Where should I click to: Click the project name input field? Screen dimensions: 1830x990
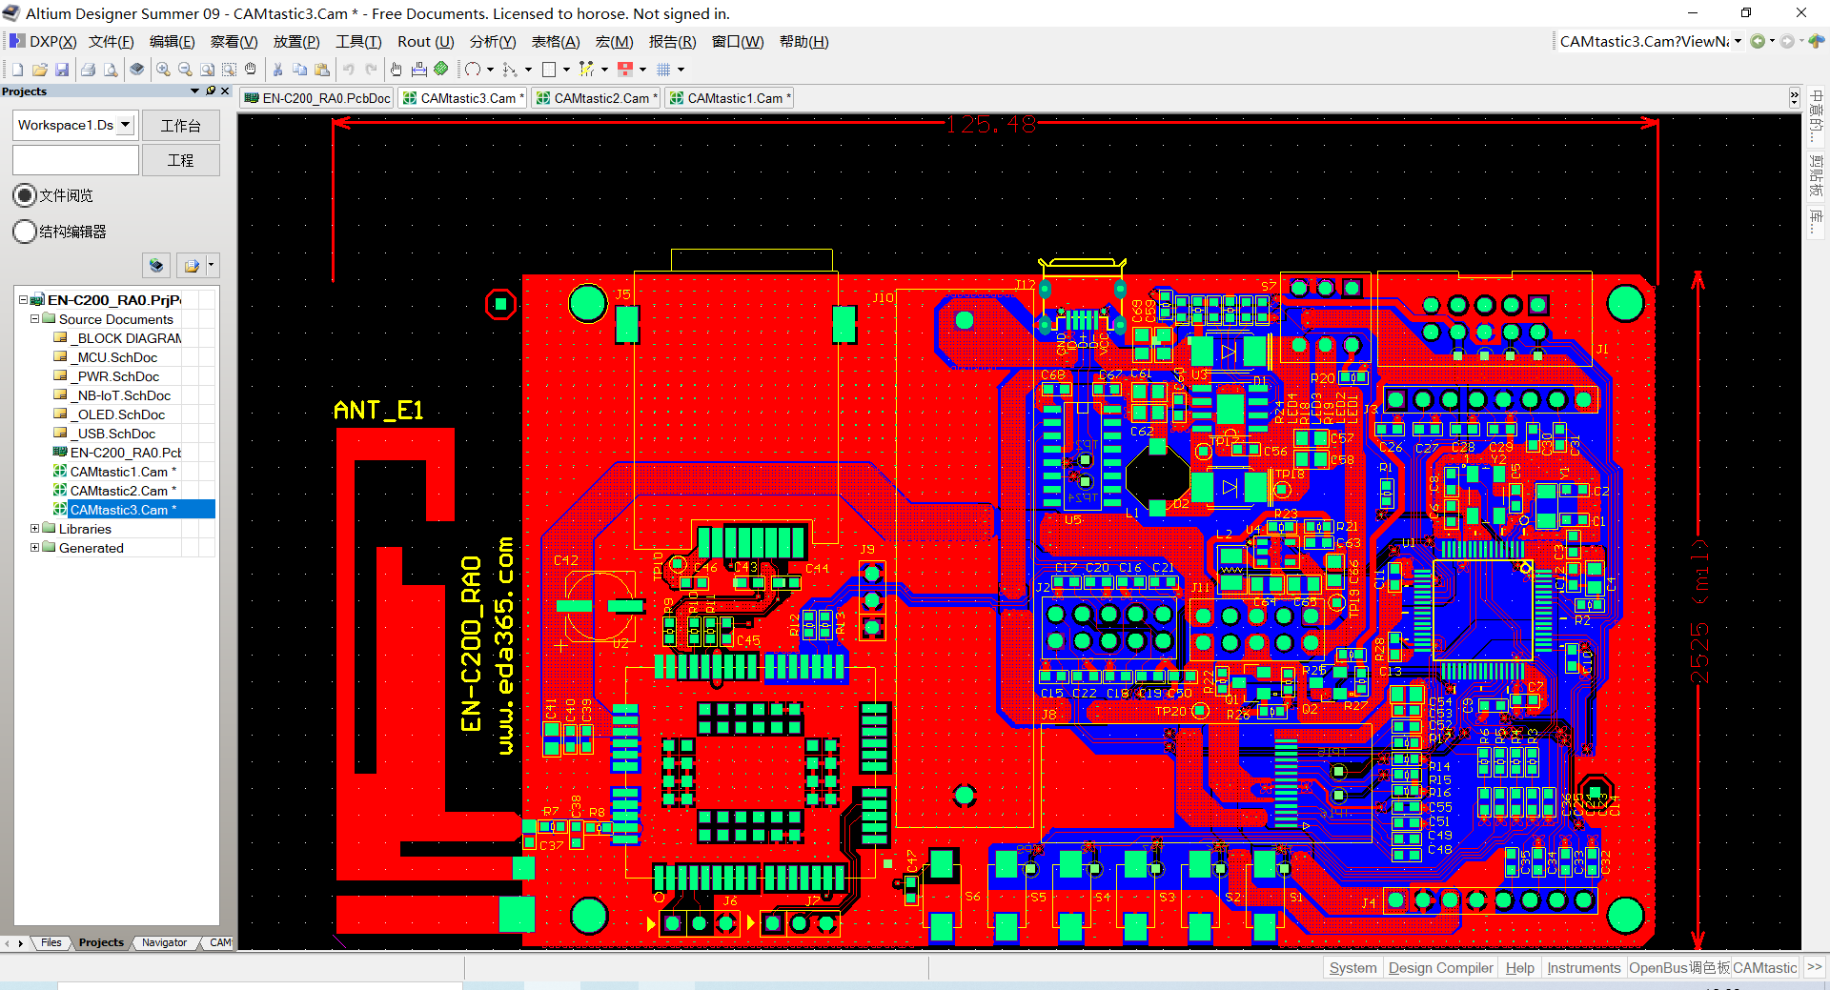[x=75, y=160]
